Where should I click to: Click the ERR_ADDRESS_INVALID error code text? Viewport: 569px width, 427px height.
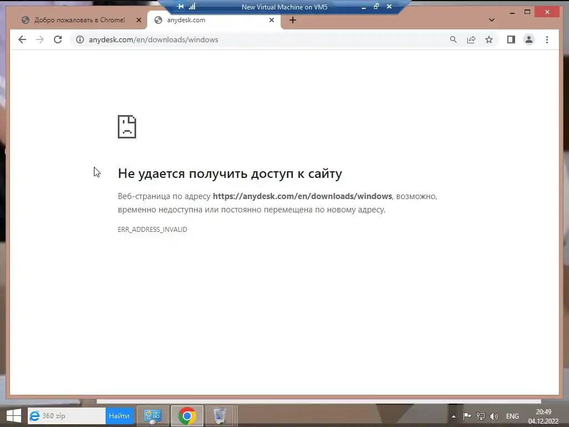152,229
